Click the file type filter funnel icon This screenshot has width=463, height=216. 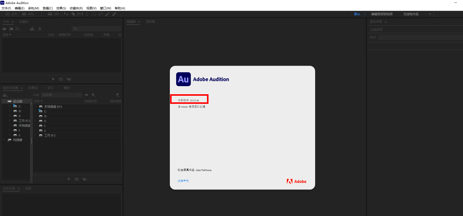pos(118,95)
